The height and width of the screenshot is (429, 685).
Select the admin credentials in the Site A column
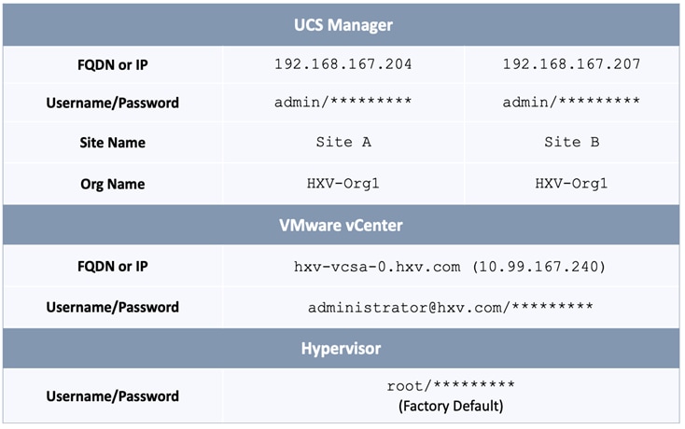pyautogui.click(x=342, y=102)
